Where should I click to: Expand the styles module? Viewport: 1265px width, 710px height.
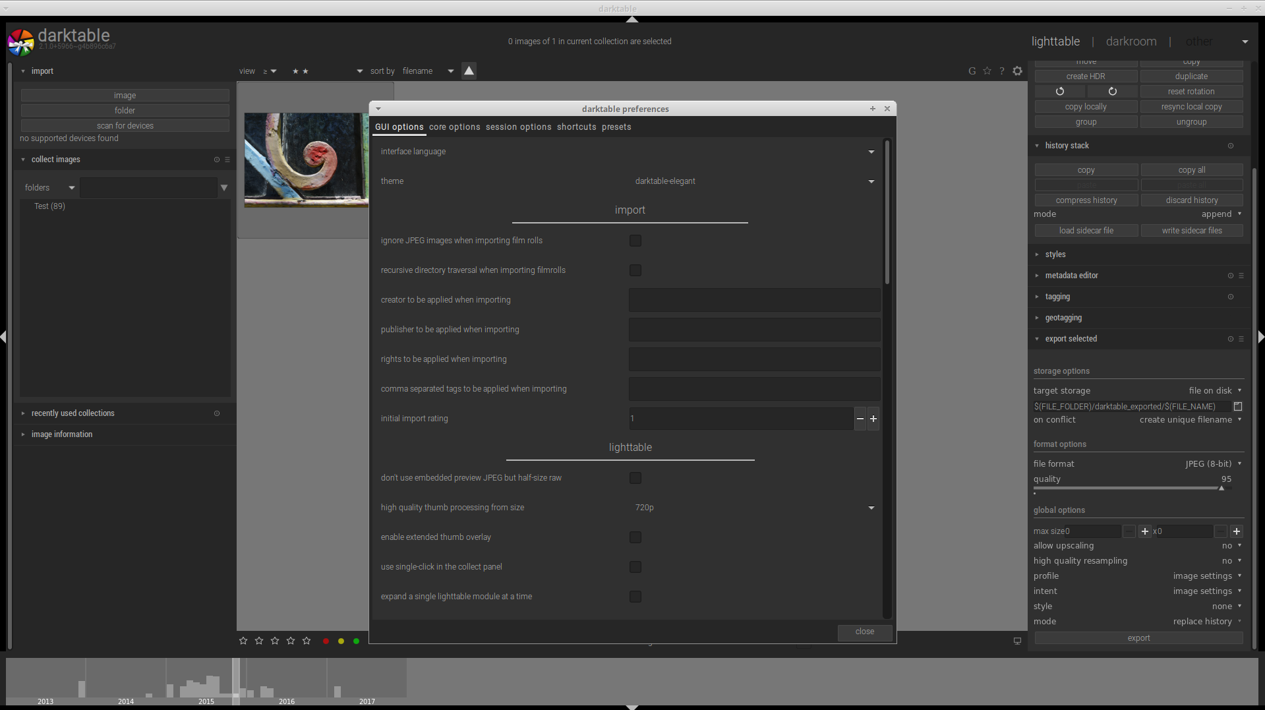(1055, 254)
